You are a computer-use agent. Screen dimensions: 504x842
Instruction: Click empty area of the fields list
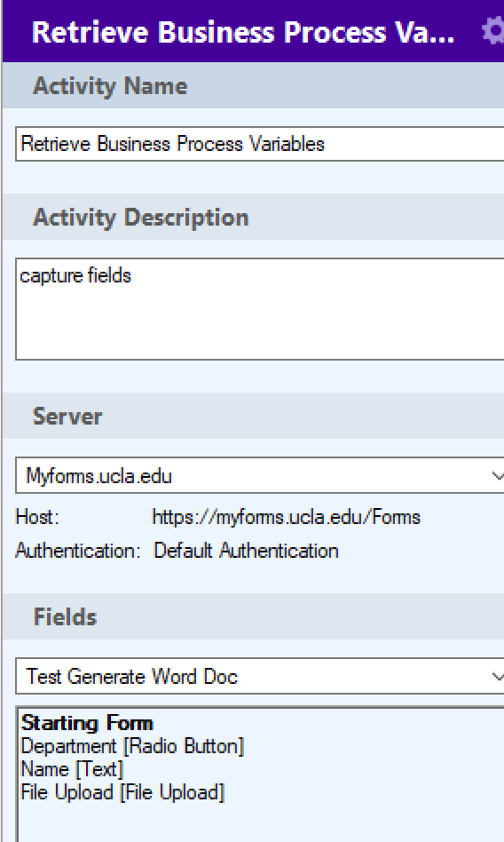260,822
